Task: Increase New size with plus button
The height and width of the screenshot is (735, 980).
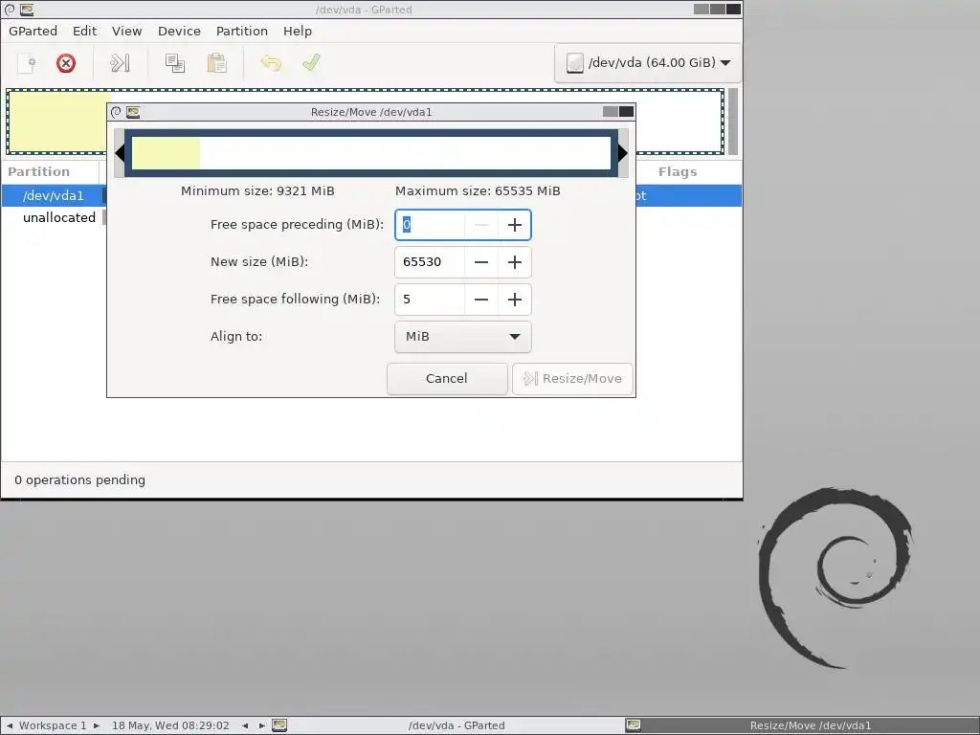Action: (x=514, y=262)
